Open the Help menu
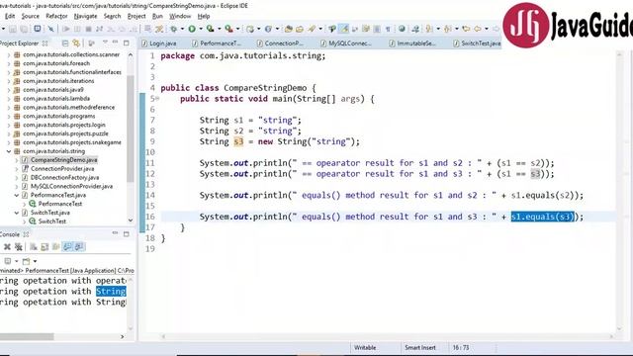 204,16
